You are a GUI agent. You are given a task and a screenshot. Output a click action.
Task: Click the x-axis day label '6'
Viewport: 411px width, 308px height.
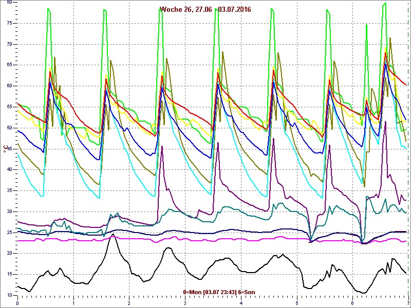coord(353,303)
